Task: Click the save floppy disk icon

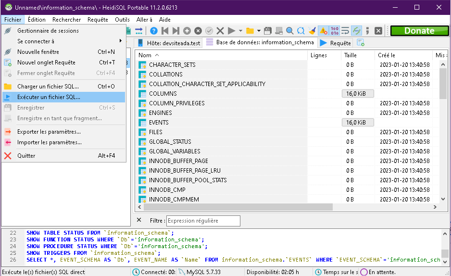Action: [x=268, y=31]
